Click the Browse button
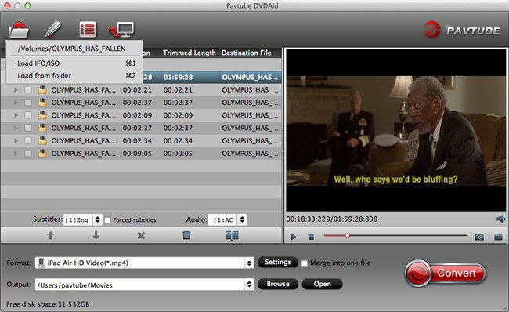509x312 pixels. [278, 284]
